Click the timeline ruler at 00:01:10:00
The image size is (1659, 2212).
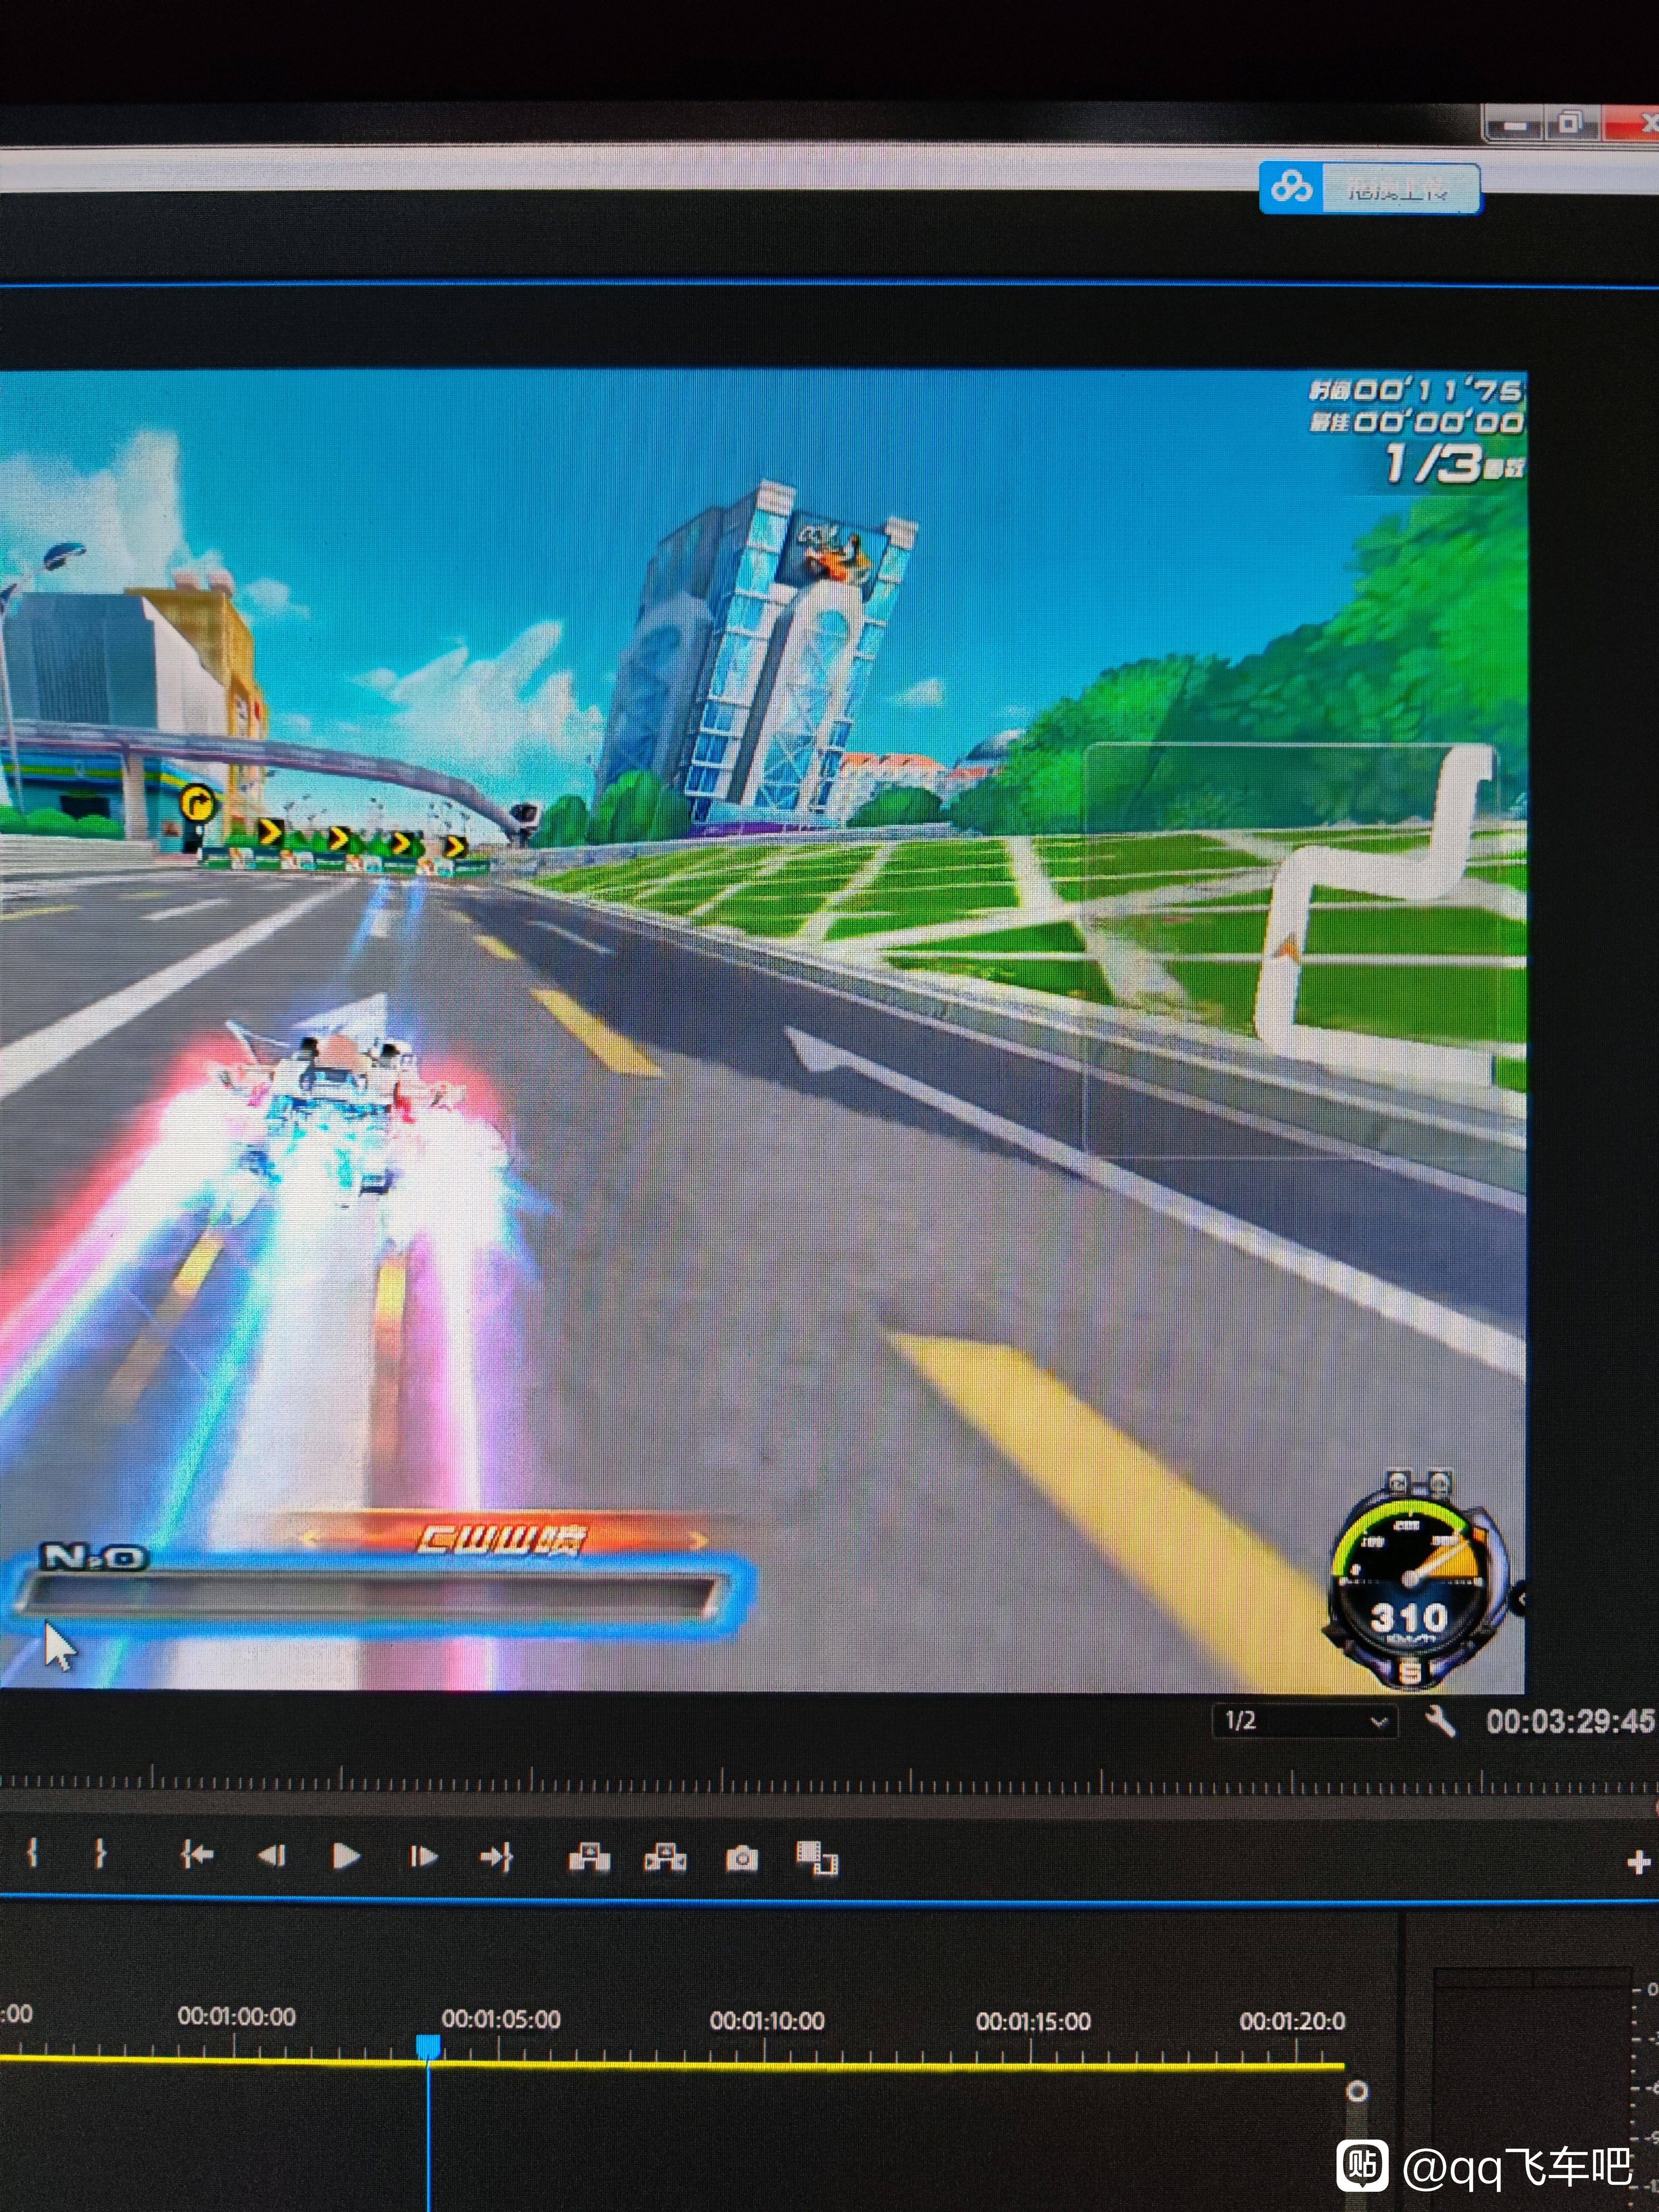tap(767, 2021)
